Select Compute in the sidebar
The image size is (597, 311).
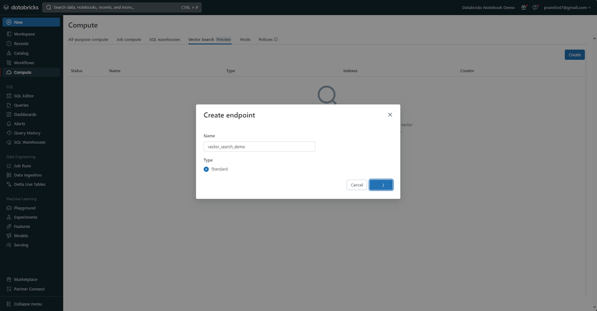(31, 72)
